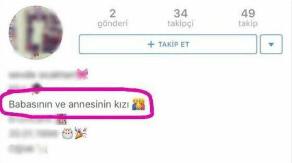Select the bio line Babasının ve annesinin kızı

coord(77,104)
